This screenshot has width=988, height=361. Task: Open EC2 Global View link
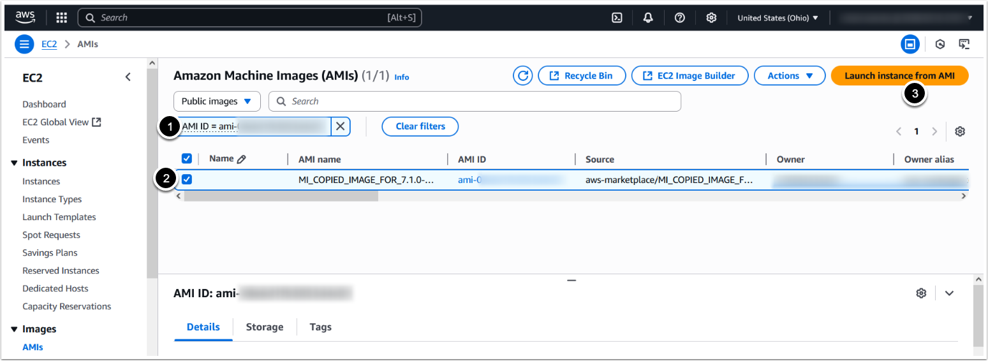click(62, 122)
